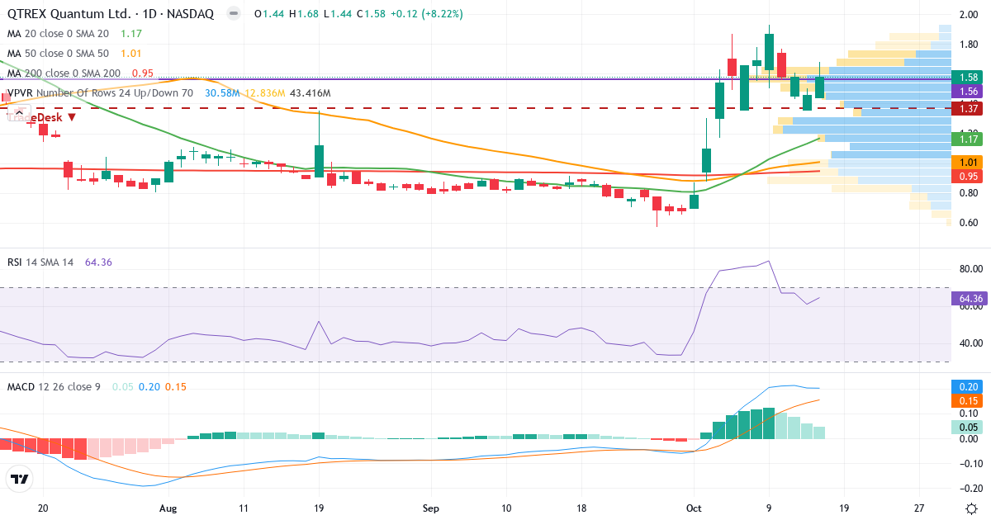This screenshot has height=520, width=991.
Task: Click the 1.01 value in MA 50 legend
Action: tap(132, 54)
